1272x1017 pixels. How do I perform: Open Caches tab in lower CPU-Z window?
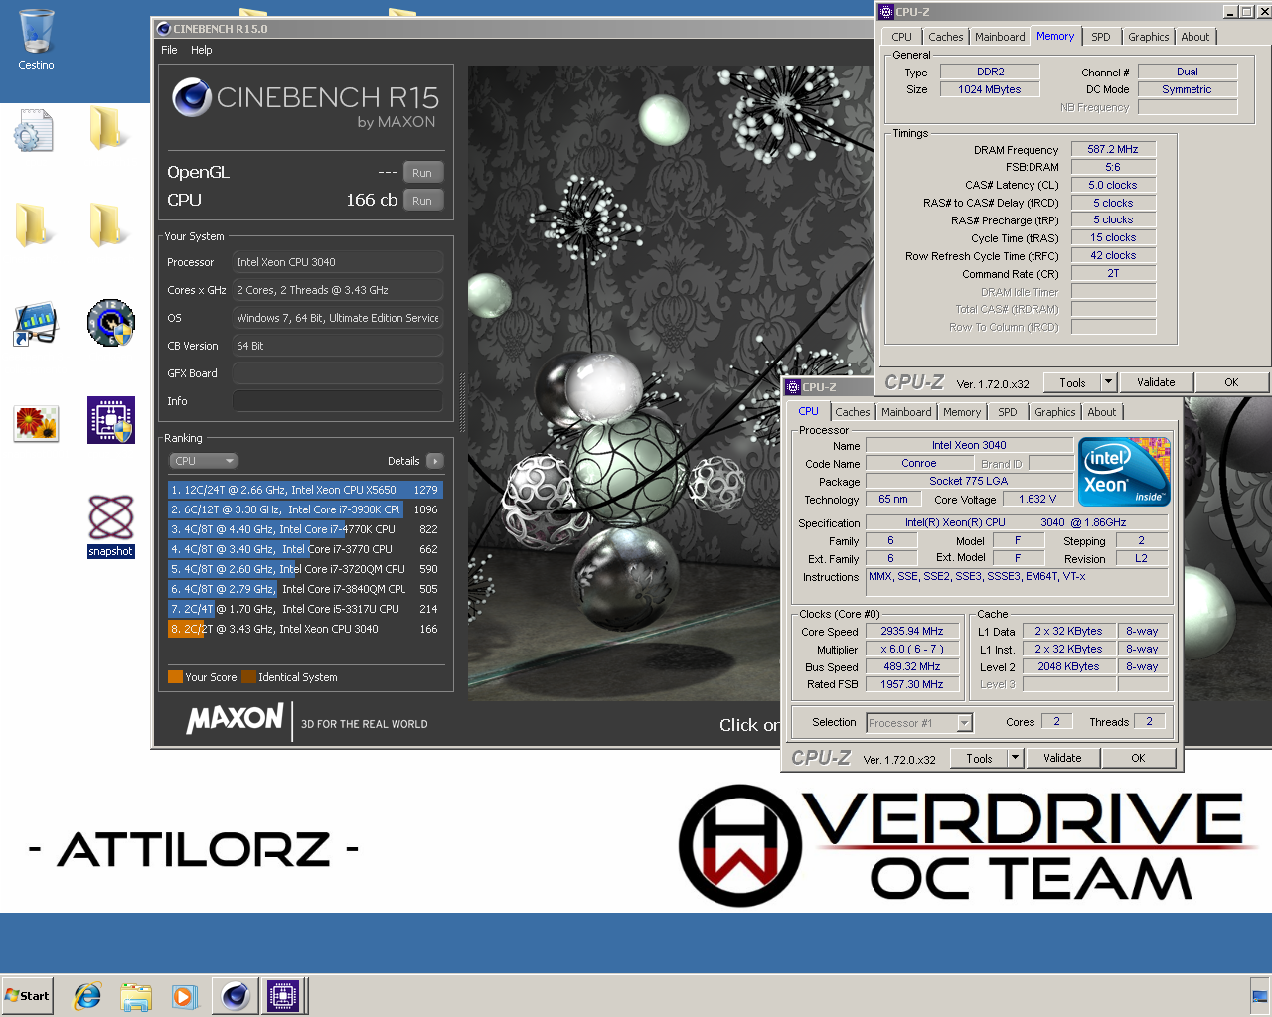click(853, 412)
